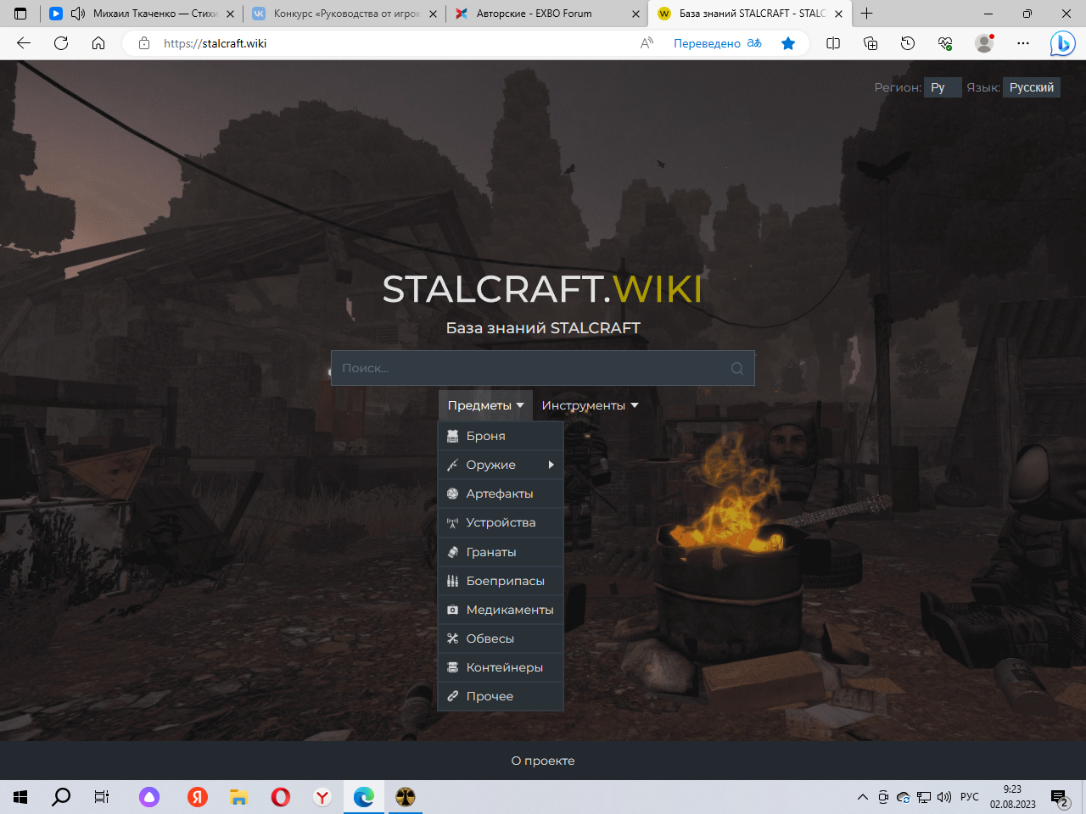The height and width of the screenshot is (814, 1086).
Task: Open the Регион selector showing Ру
Action: pos(943,87)
